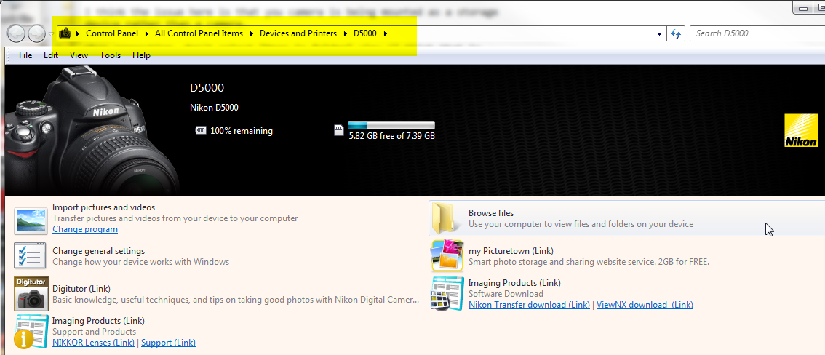Expand the arrow after Devices and Printers
This screenshot has width=825, height=355.
click(346, 33)
